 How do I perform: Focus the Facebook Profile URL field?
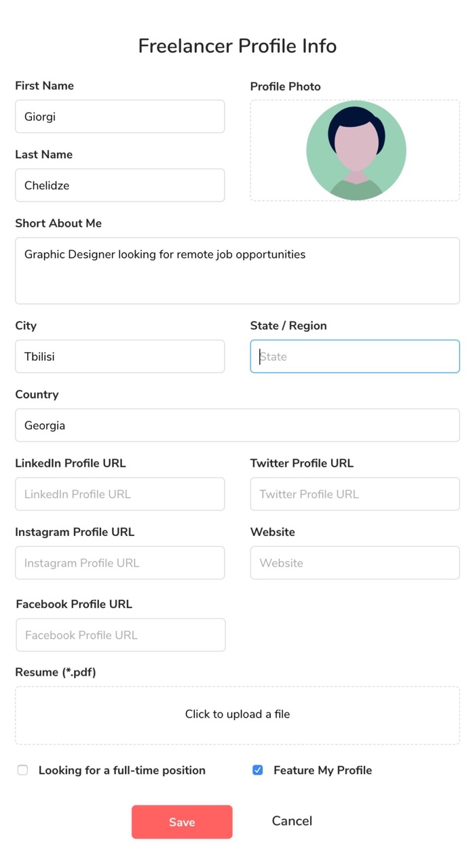[x=120, y=635]
